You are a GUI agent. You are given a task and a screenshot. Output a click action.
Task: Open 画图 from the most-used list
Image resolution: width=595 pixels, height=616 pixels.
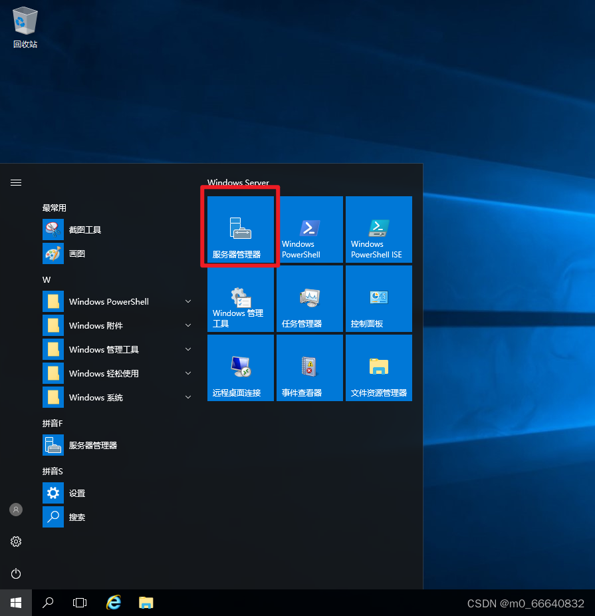tap(118, 254)
